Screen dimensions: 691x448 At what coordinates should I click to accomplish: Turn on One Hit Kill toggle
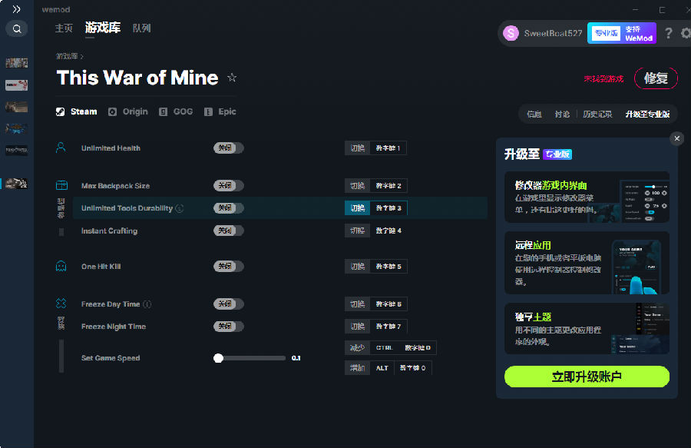pos(228,267)
